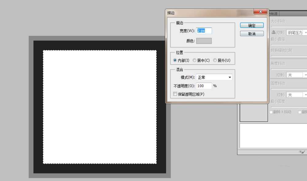Image resolution: width=307 pixels, height=181 pixels.
Task: Toggle the rightmost 翻转 jitter checkbox
Action: (x=300, y=112)
